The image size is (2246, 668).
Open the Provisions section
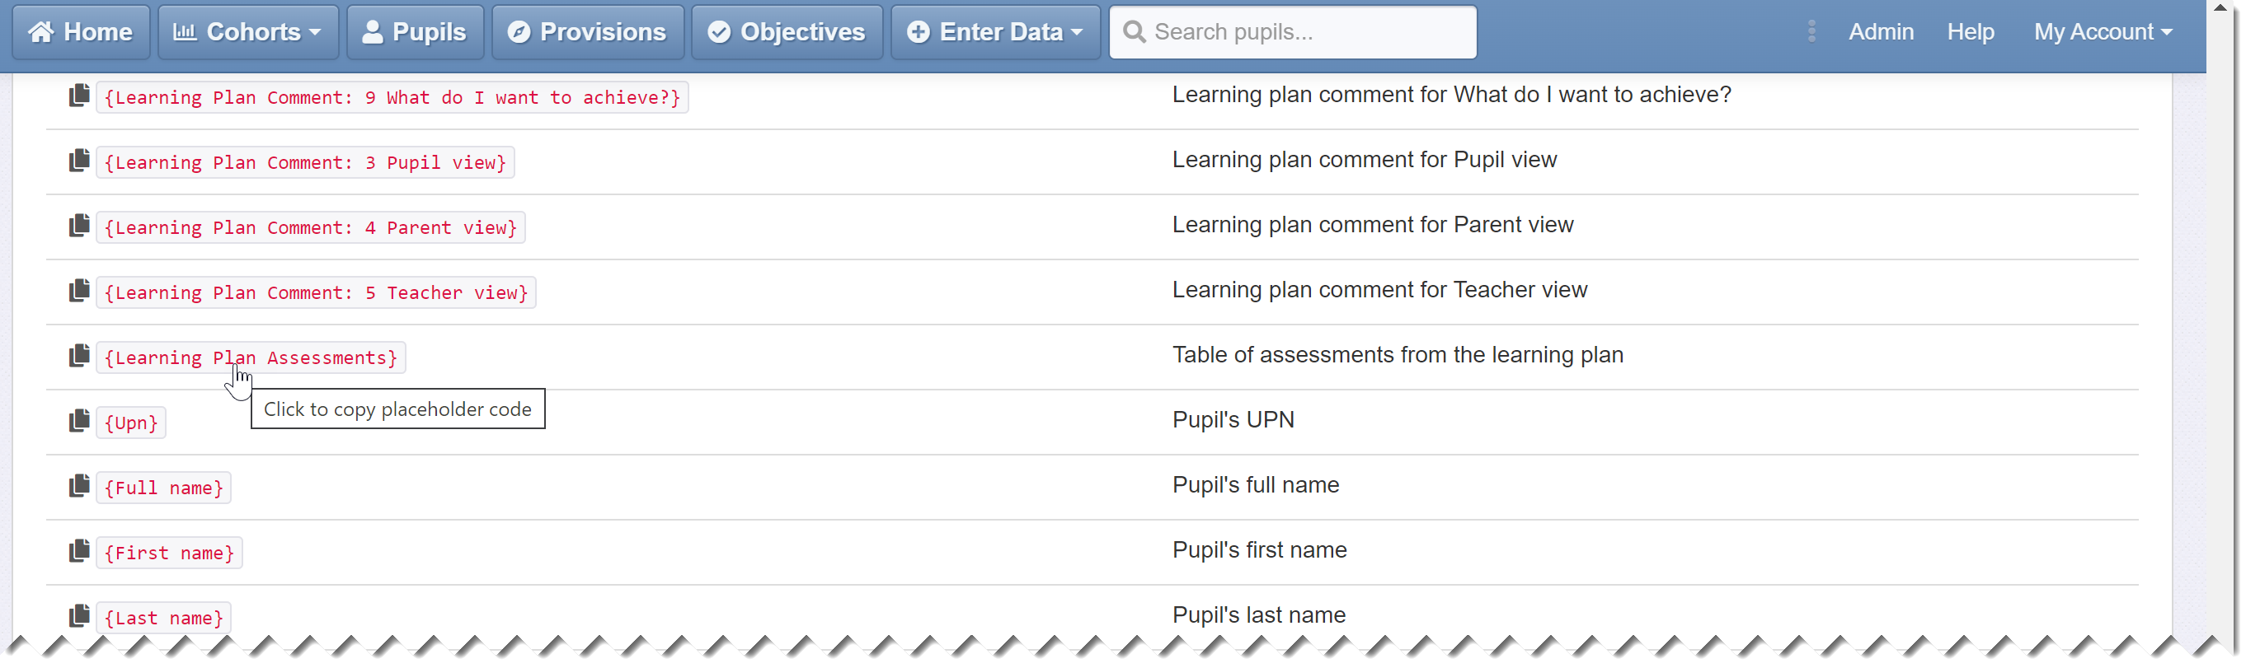[588, 32]
